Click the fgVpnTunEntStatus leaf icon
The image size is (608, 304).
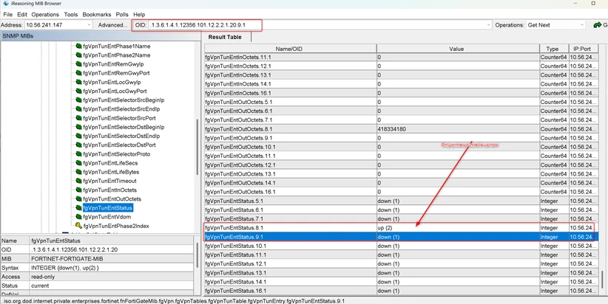click(78, 208)
